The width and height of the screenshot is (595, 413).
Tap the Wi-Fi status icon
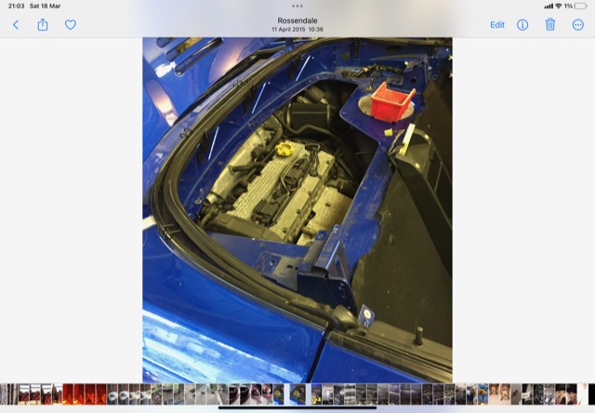(x=558, y=6)
